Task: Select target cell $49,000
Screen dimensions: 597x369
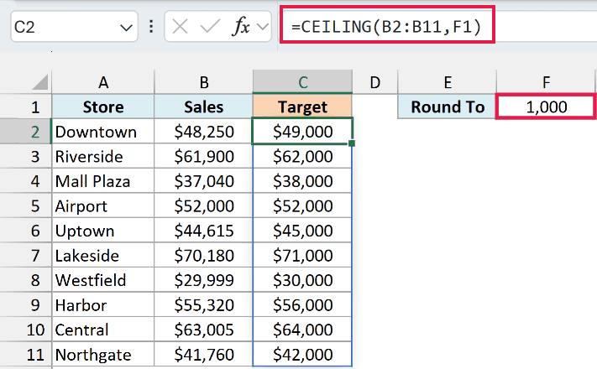Action: [302, 131]
